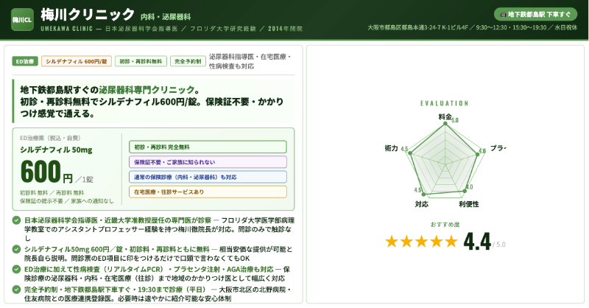589x308 pixels.
Task: Select the ED治療 green tag
Action: pos(25,61)
